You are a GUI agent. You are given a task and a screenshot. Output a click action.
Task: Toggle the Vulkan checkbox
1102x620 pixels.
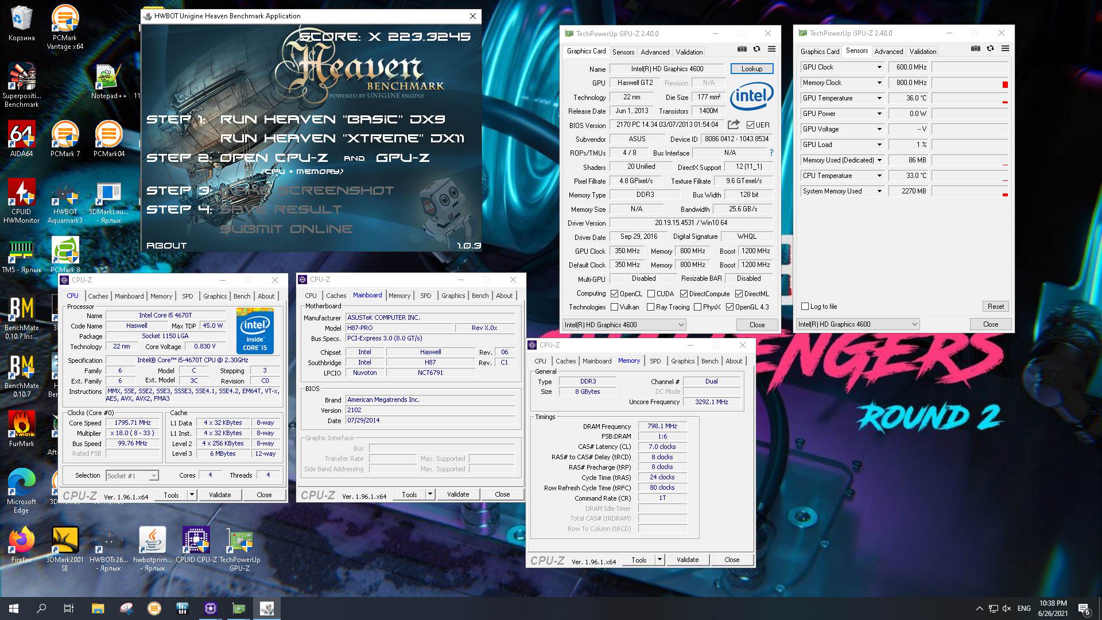point(615,307)
